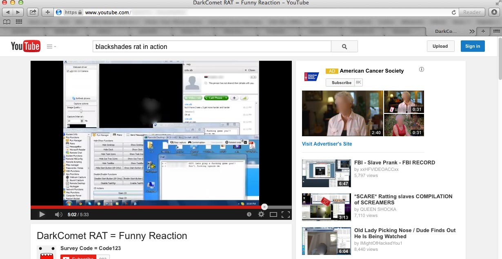Mute the video with speaker icon

(58, 215)
